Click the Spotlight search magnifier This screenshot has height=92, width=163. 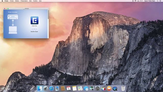(158, 1)
